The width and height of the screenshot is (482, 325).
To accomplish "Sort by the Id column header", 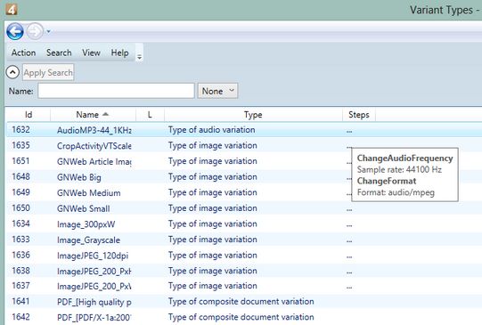I will [29, 115].
